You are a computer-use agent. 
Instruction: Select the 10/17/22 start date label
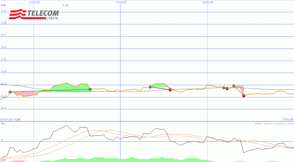[x=6, y=119]
